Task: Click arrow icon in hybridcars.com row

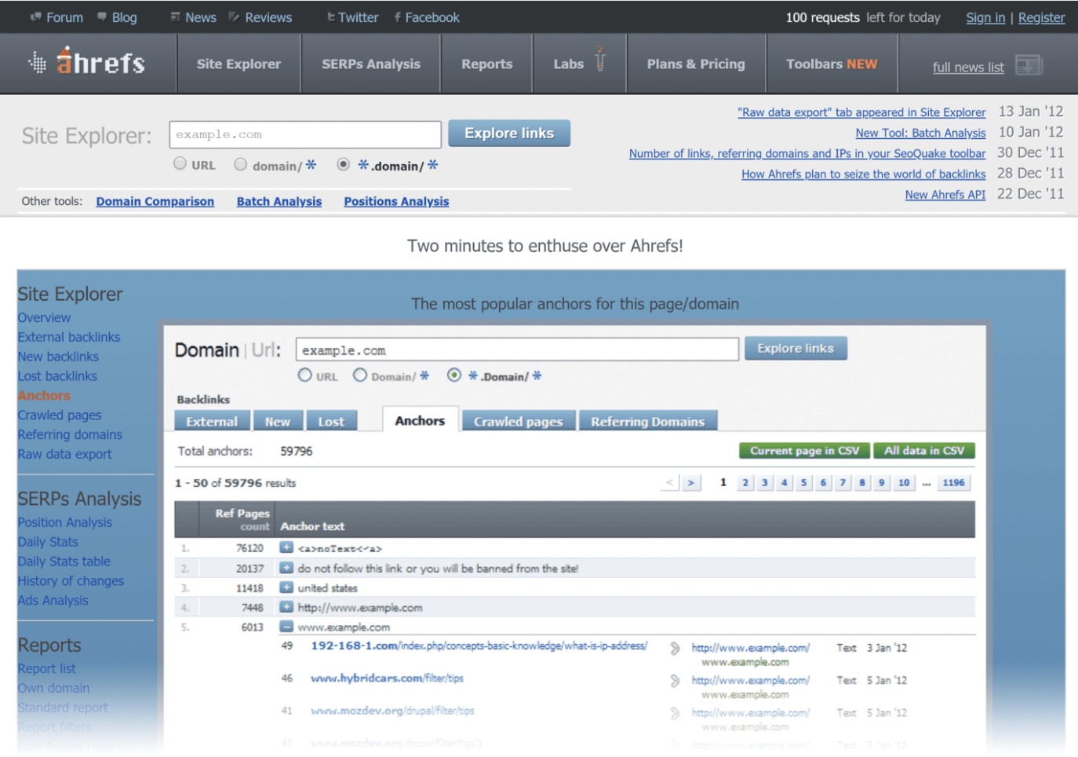Action: (675, 681)
